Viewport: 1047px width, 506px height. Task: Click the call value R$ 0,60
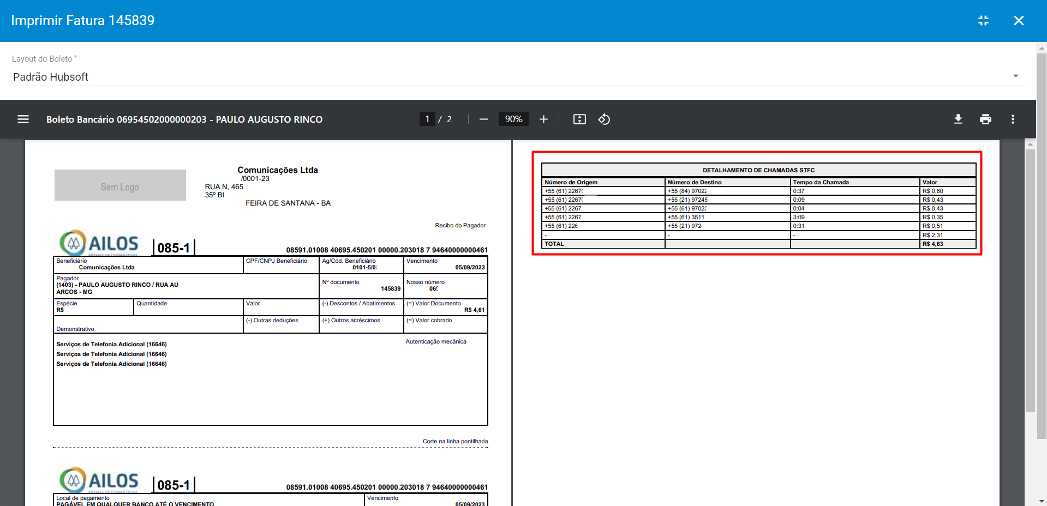click(x=932, y=191)
